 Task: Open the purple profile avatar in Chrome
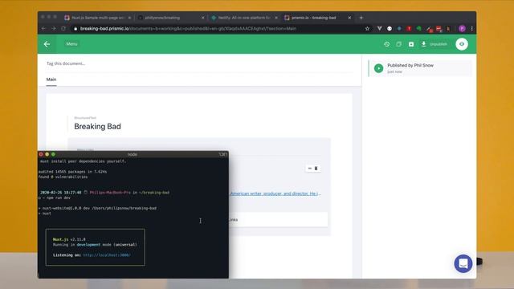click(462, 29)
